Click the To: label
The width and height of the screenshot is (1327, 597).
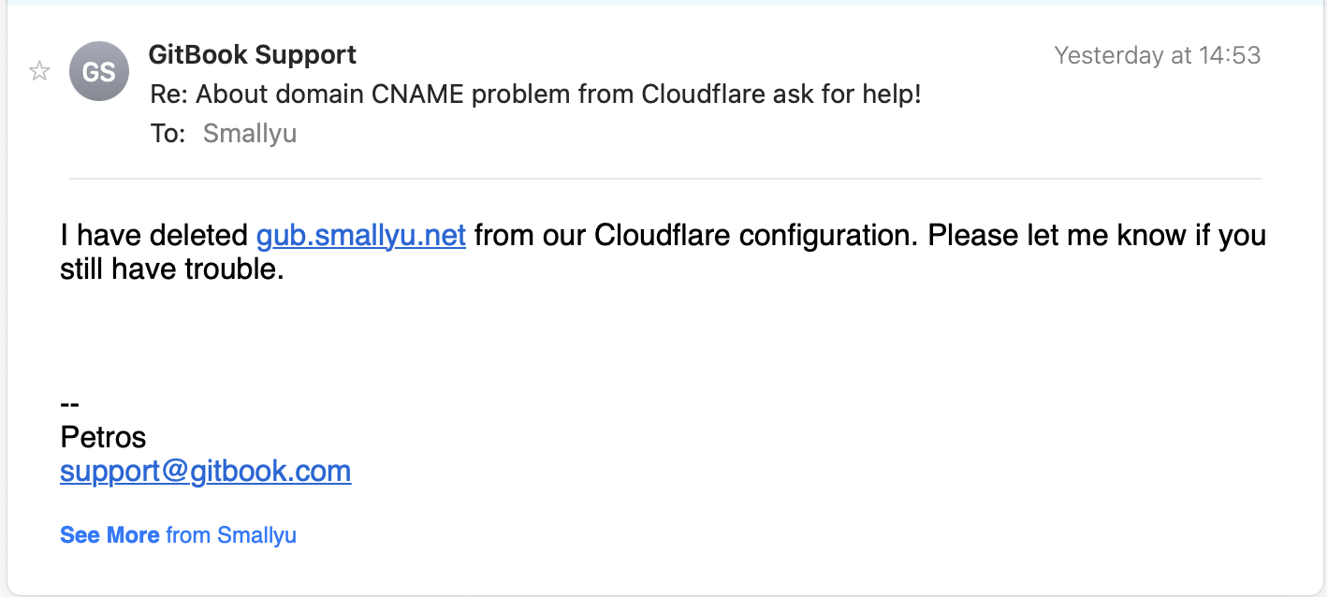tap(168, 134)
